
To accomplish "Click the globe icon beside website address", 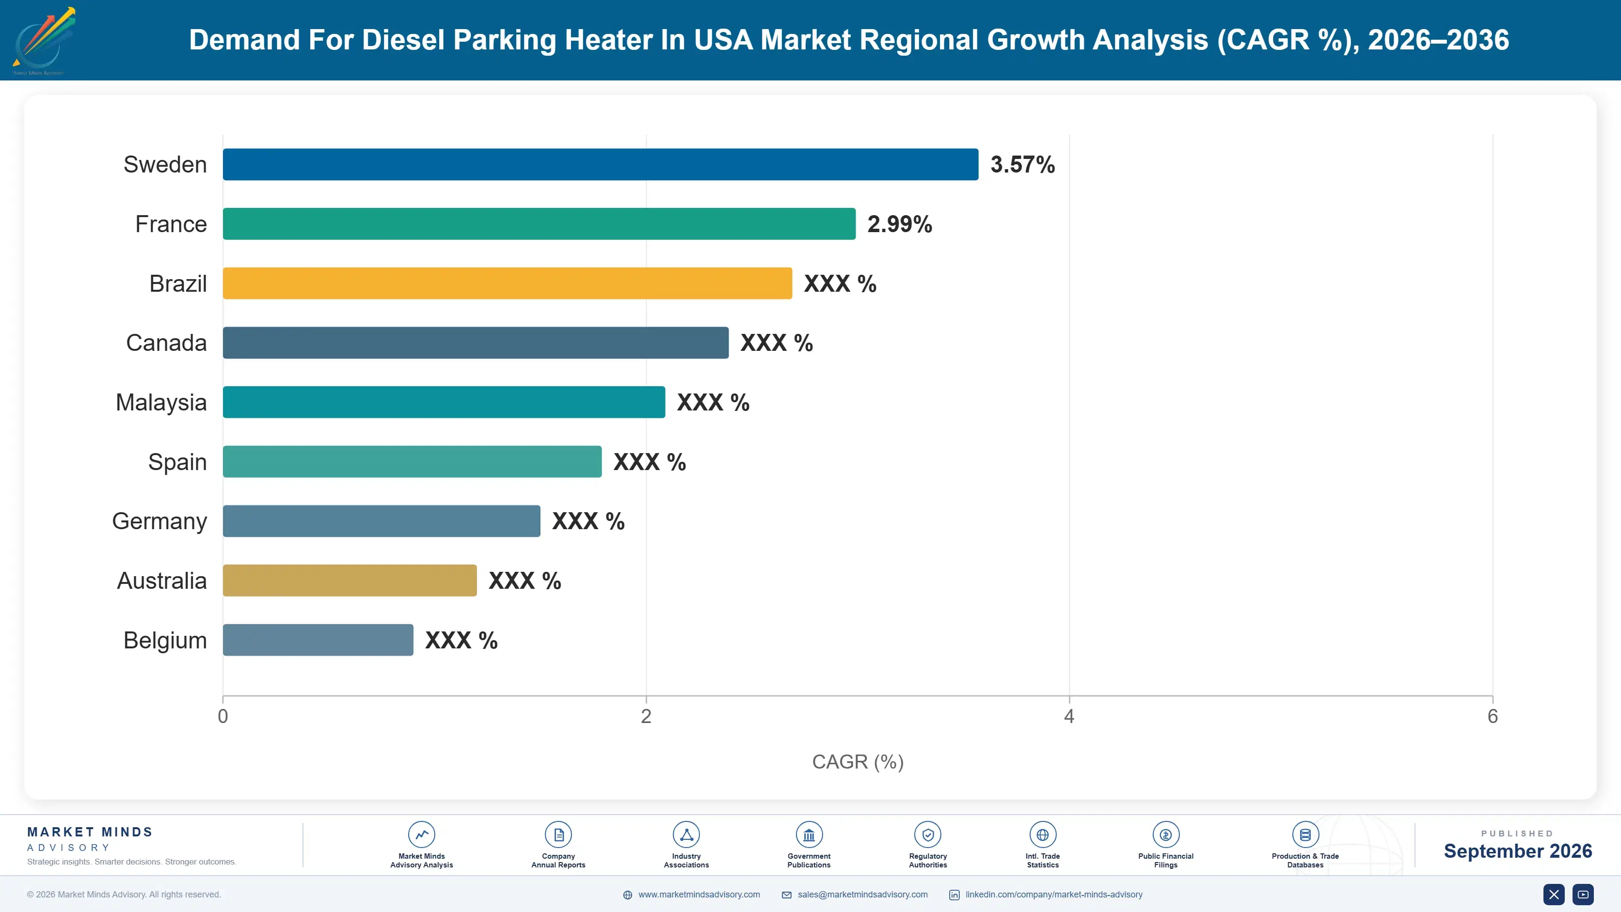I will (627, 895).
